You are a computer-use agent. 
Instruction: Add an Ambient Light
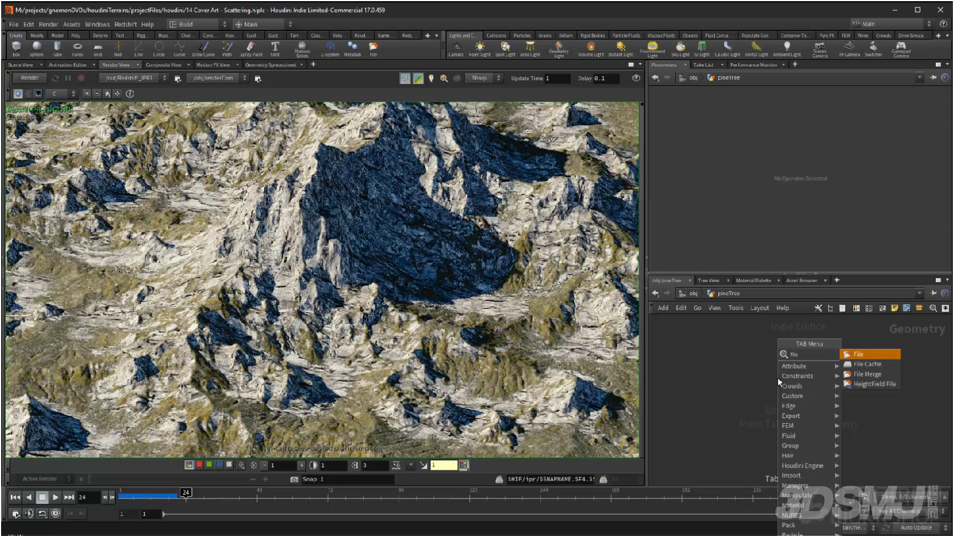[x=787, y=49]
